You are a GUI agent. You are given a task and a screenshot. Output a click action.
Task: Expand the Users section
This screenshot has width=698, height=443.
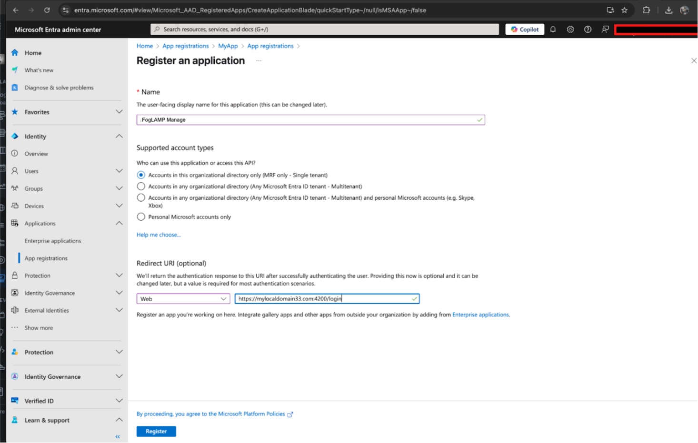point(119,171)
